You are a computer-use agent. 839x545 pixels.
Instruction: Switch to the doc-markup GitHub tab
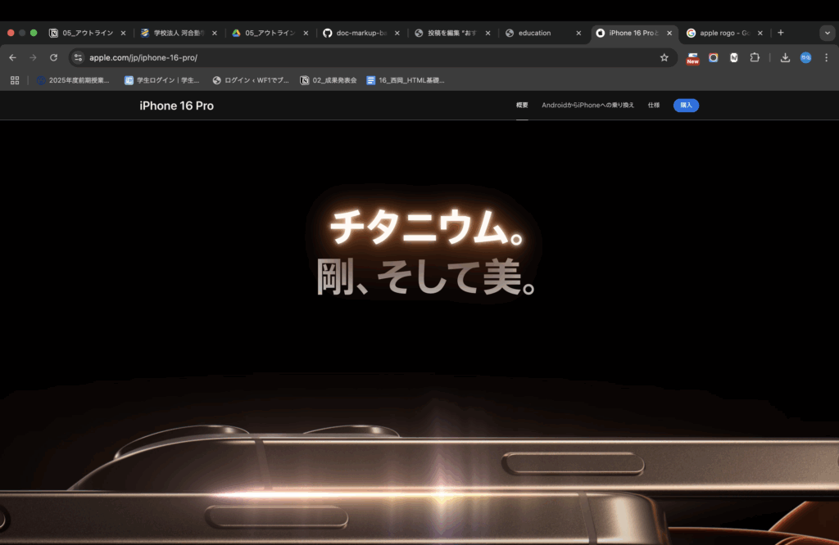click(x=361, y=33)
